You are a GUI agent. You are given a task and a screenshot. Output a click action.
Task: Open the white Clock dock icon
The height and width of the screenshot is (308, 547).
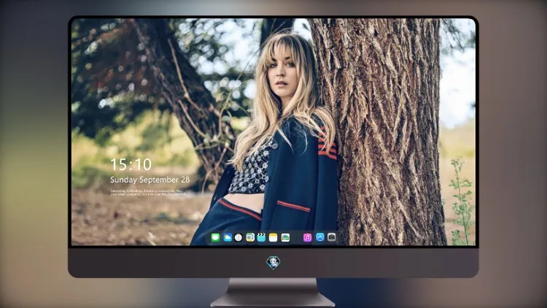pos(238,237)
